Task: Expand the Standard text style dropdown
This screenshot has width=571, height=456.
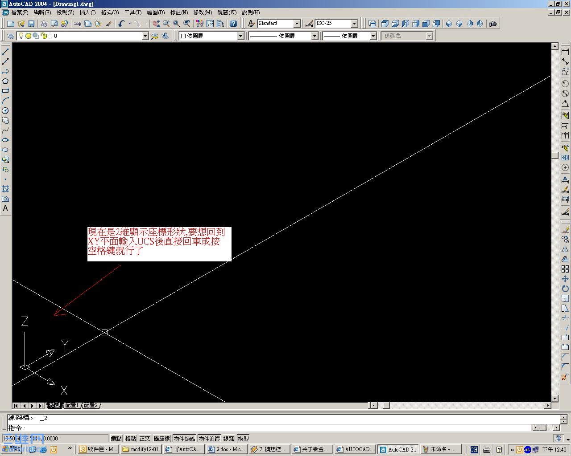Action: pos(297,24)
